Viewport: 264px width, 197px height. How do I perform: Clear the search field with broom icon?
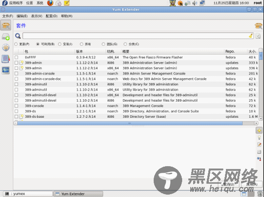251,36
